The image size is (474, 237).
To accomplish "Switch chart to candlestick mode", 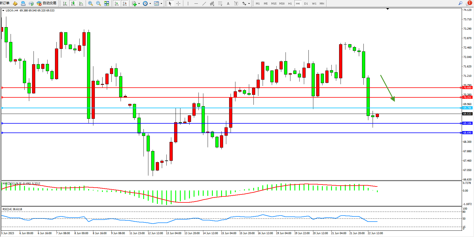I will [73, 3].
